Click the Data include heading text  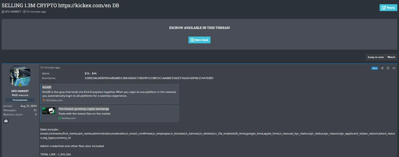(x=50, y=129)
